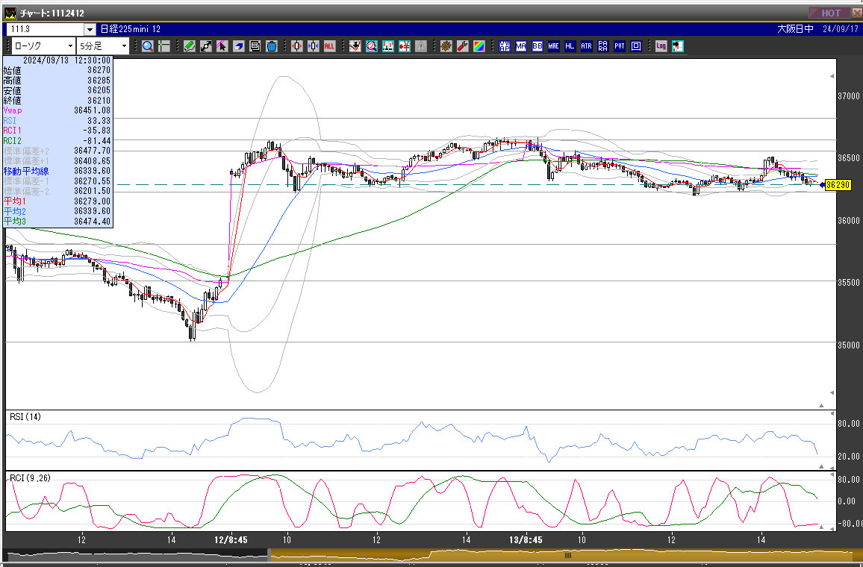This screenshot has width=863, height=567.
Task: Toggle the MAE envelope indicator
Action: pos(554,46)
